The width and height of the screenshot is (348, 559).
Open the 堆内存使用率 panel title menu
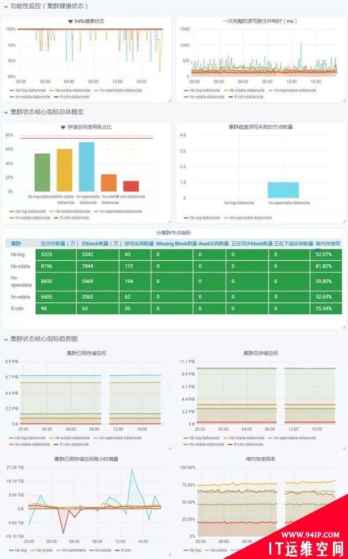point(260,459)
